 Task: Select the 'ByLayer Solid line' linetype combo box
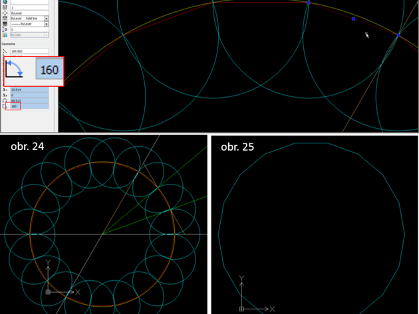pyautogui.click(x=29, y=19)
